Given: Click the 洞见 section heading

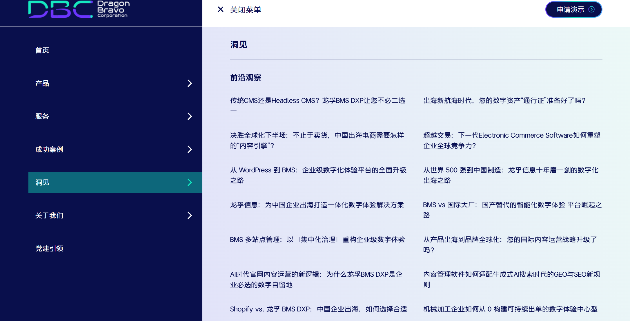Looking at the screenshot, I should click(239, 45).
